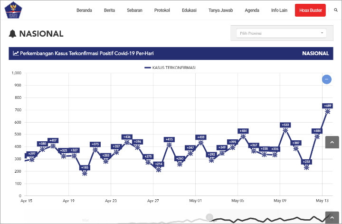Click the Apr 15 axis label
The image size is (342, 224).
pyautogui.click(x=26, y=201)
